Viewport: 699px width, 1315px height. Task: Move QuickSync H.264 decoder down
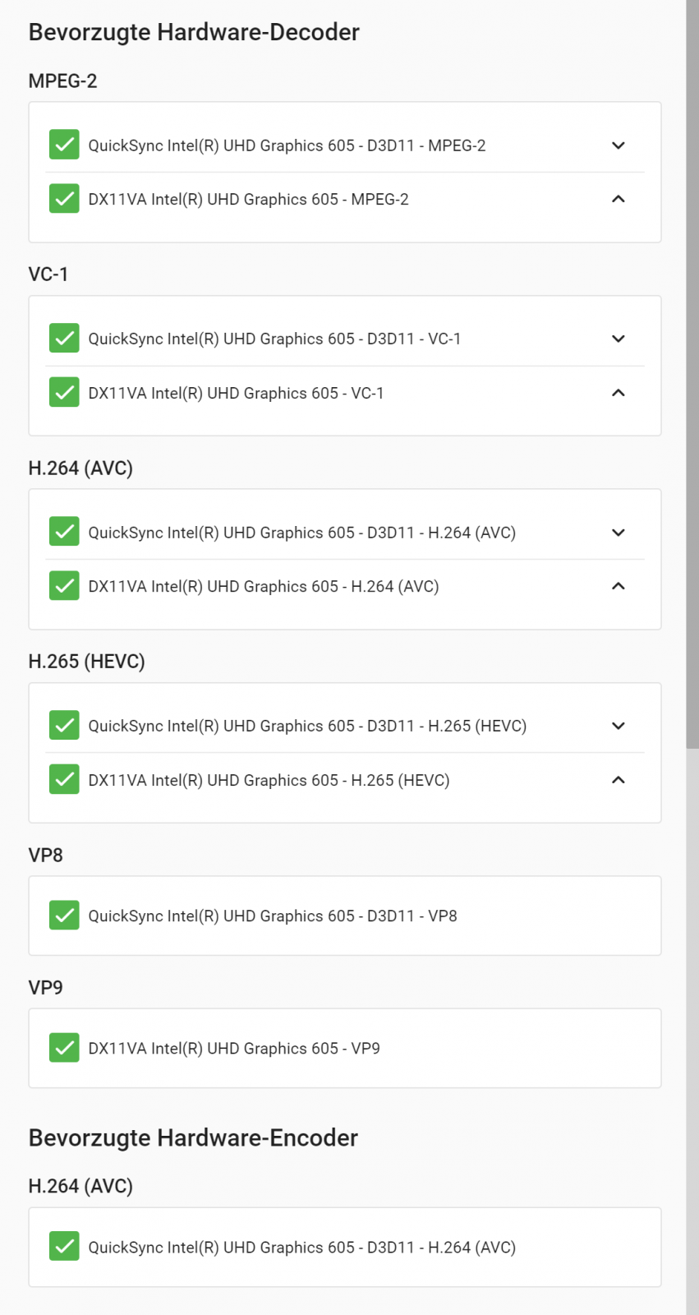click(x=619, y=533)
